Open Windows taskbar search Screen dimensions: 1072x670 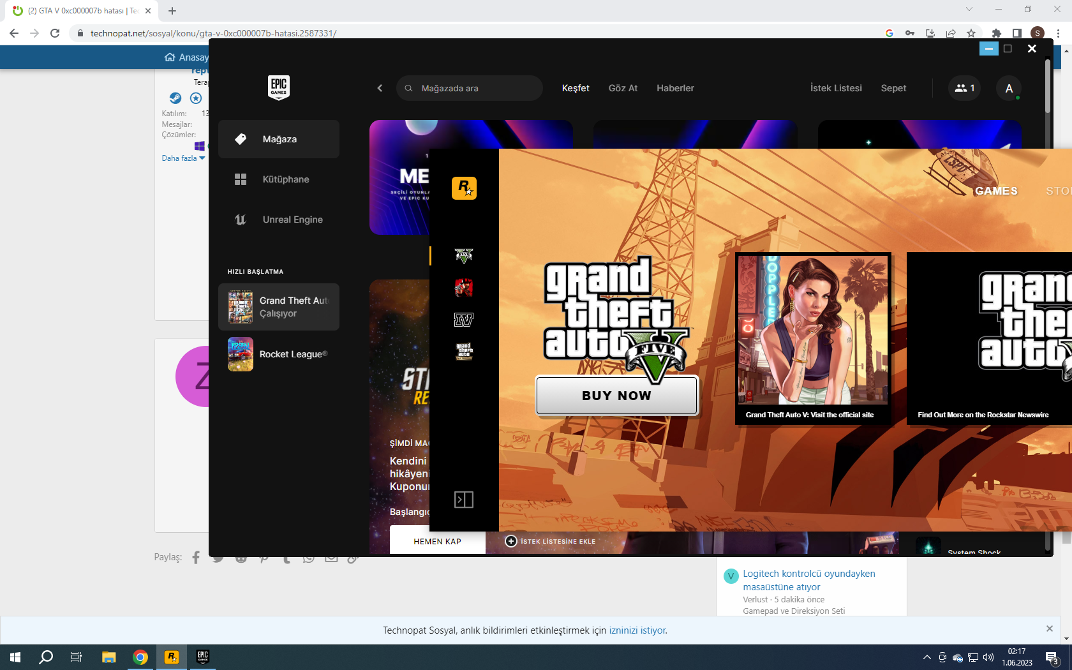[x=46, y=657]
